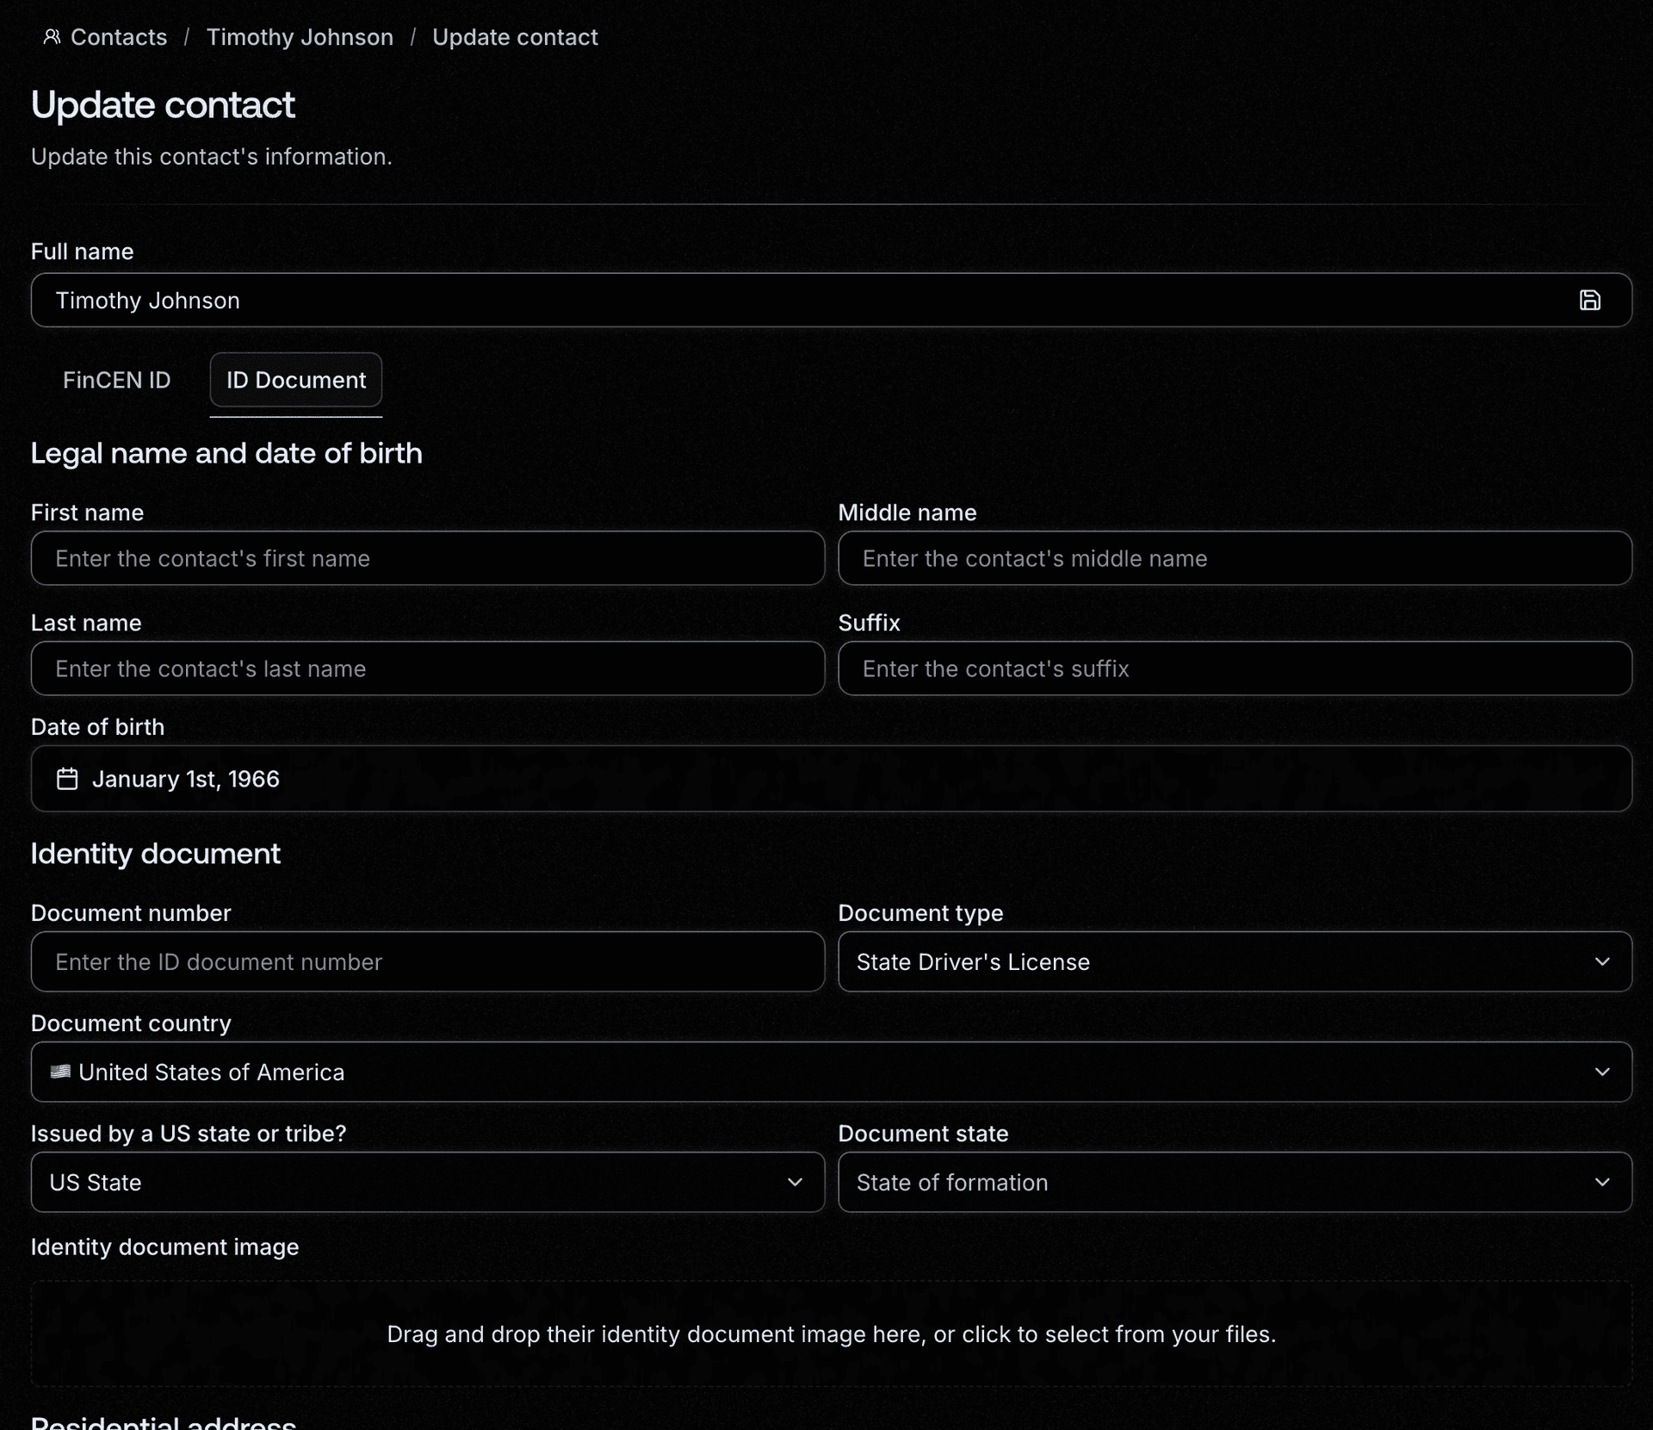The height and width of the screenshot is (1430, 1653).
Task: Switch to the ID Document tab
Action: tap(295, 380)
